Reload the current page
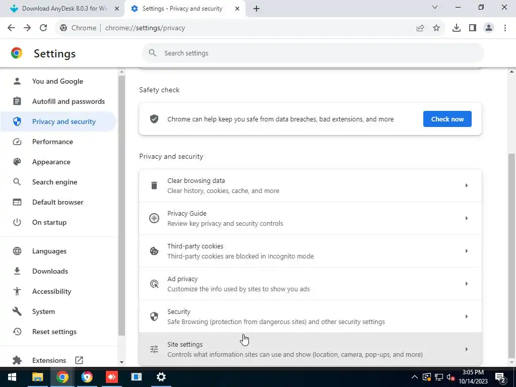 43,28
